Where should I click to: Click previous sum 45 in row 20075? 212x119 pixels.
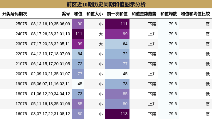[117, 74]
